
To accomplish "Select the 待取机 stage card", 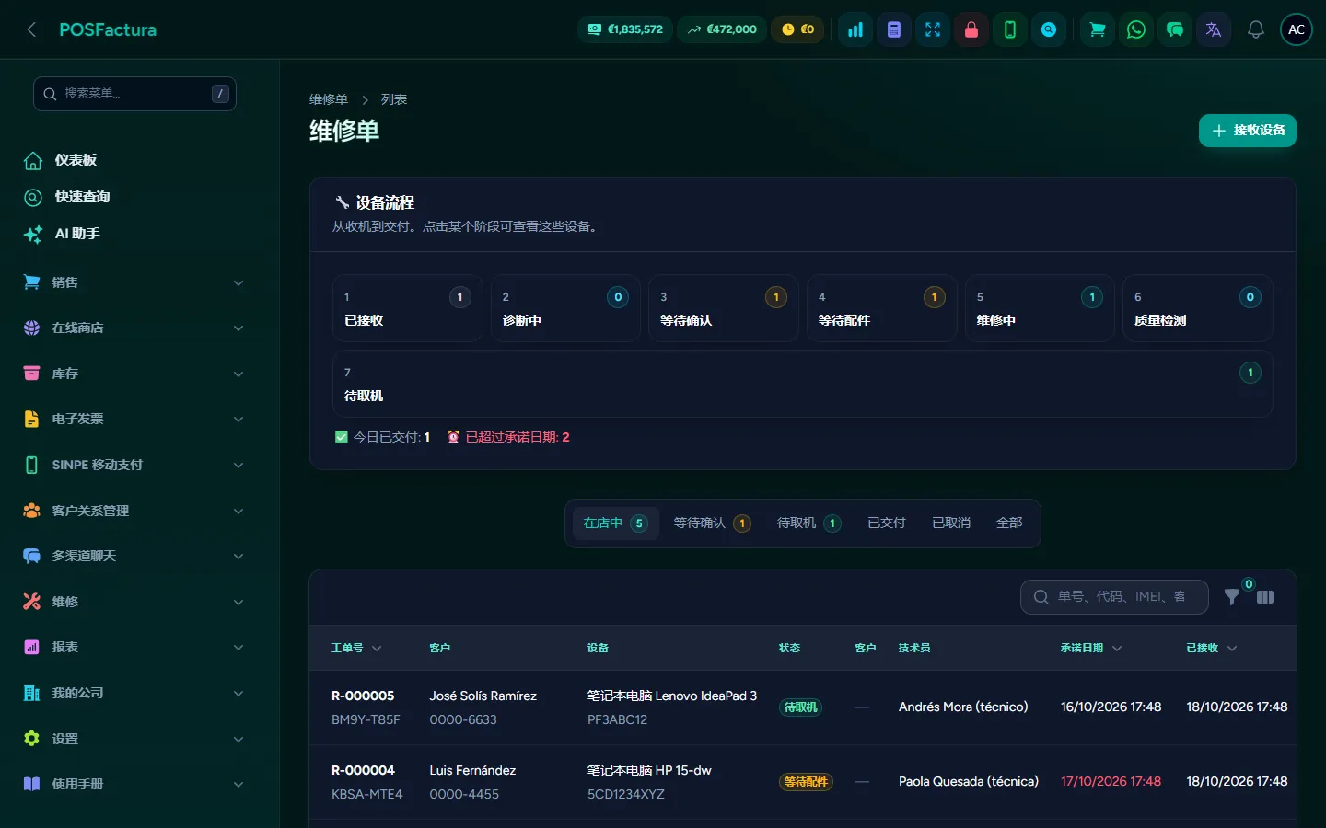I will [x=802, y=384].
